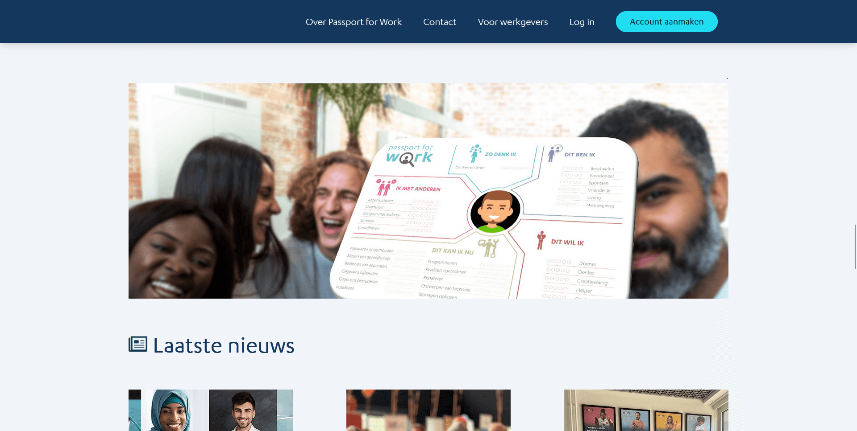Go to the Contact page
This screenshot has height=431, width=857.
pyautogui.click(x=440, y=22)
